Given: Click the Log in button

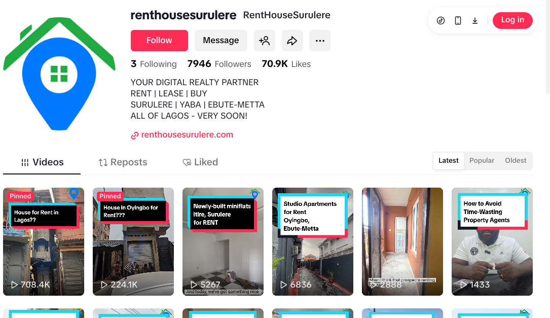Looking at the screenshot, I should (512, 20).
